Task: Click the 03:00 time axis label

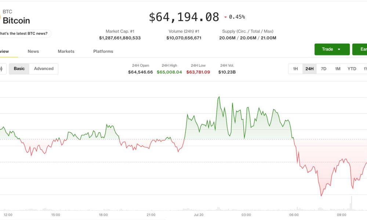Action: [x=246, y=215]
